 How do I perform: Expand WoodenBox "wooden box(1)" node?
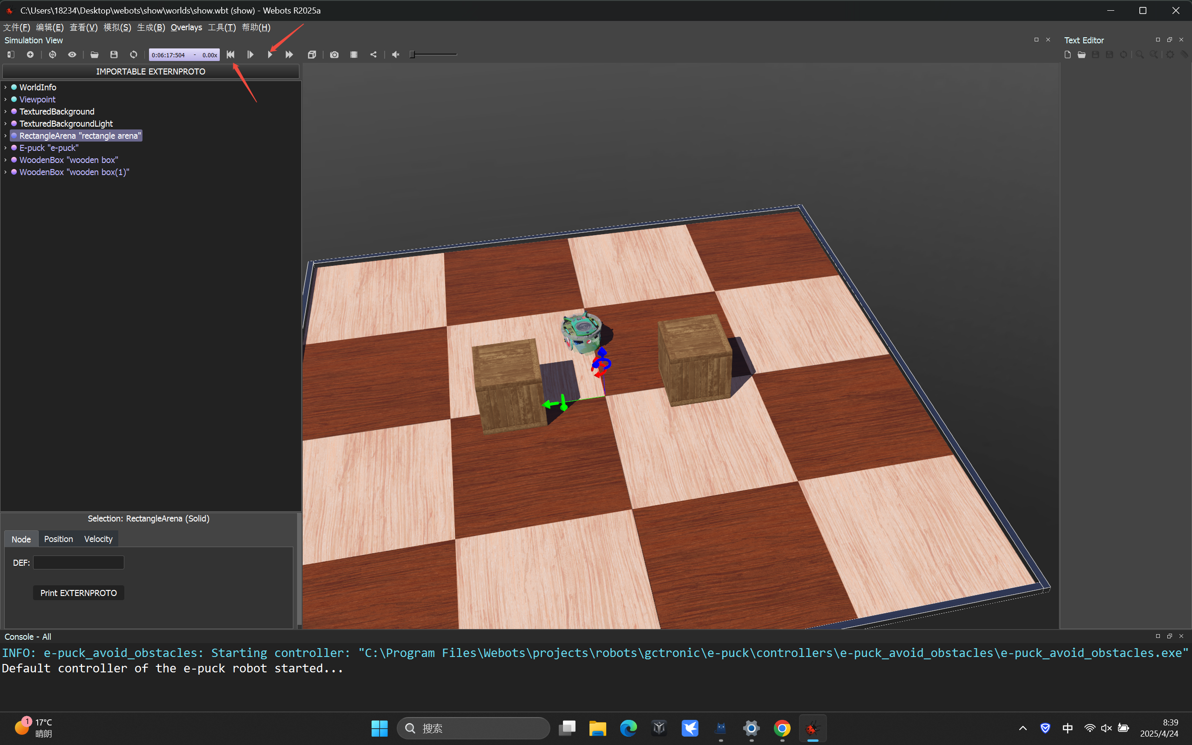(x=6, y=172)
